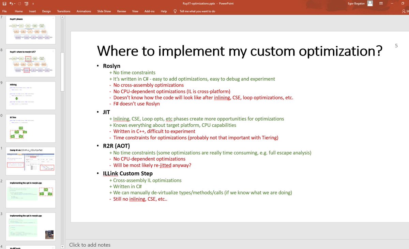This screenshot has height=249, width=409.
Task: Select the 'Dump IR via COMPlus_JitDump=Test' thumbnail
Action: point(31,161)
